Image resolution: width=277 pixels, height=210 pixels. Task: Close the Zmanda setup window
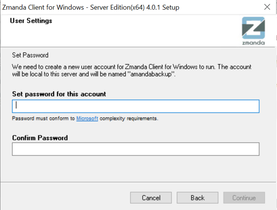267,7
